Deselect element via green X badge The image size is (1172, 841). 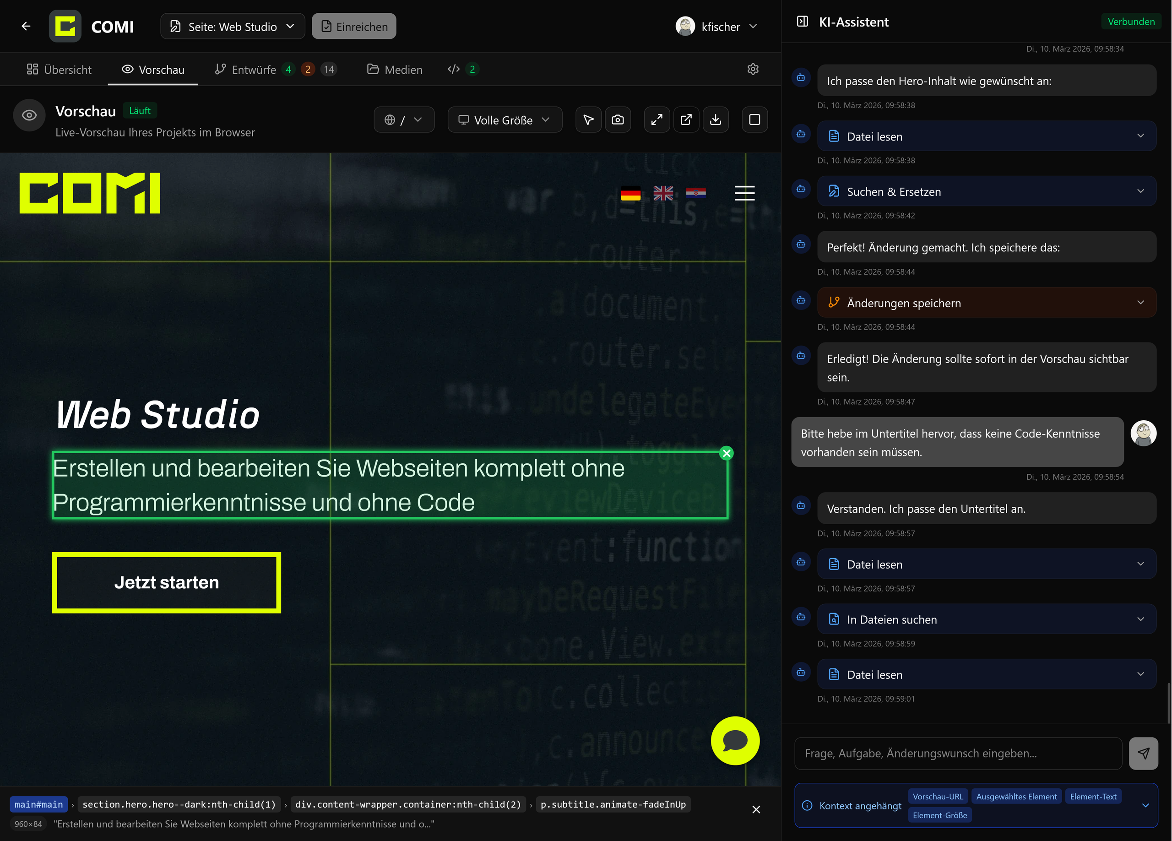[x=727, y=453]
